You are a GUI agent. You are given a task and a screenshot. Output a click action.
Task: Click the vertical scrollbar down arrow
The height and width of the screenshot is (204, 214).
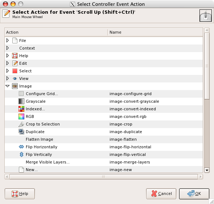(207, 170)
